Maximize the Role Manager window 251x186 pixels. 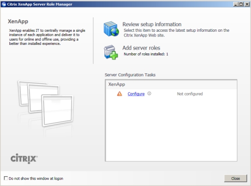pyautogui.click(x=241, y=4)
